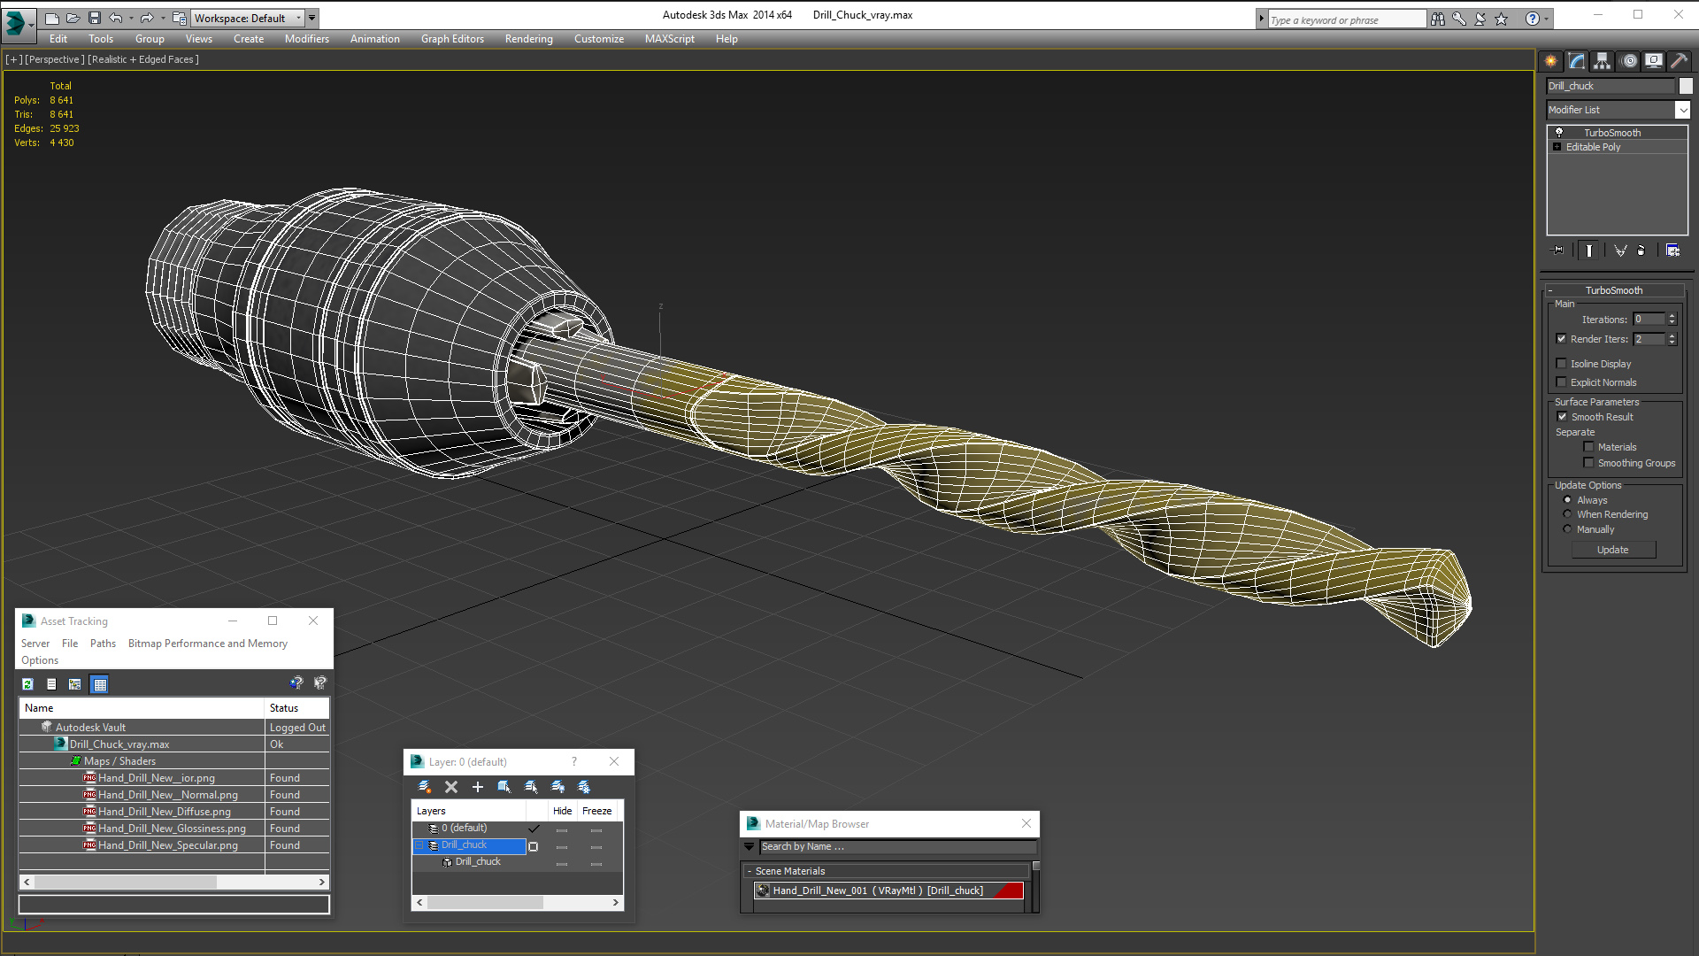Select Manually update option
1699x956 pixels.
tap(1568, 529)
